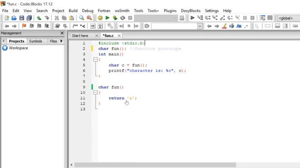Click the Open file icon

coord(14,18)
